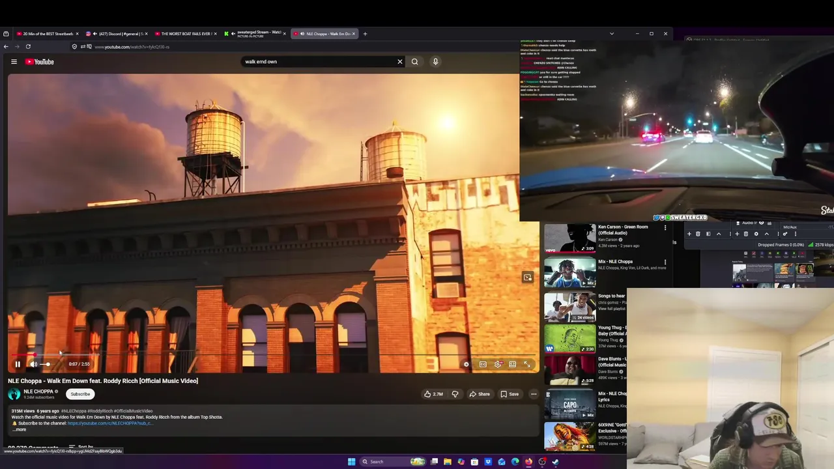The image size is (834, 469).
Task: Select the NLE Choppa Walk Em Down tab
Action: click(325, 34)
